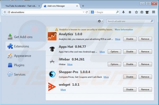This screenshot has width=159, height=105.
Task: Remove the Analytics extension
Action: pos(145,39)
